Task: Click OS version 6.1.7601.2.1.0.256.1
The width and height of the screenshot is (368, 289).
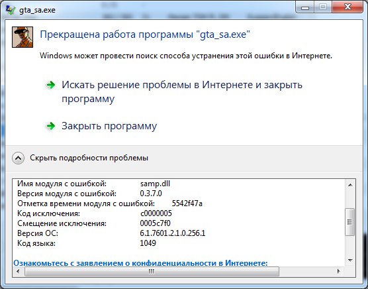Action: coord(173,233)
